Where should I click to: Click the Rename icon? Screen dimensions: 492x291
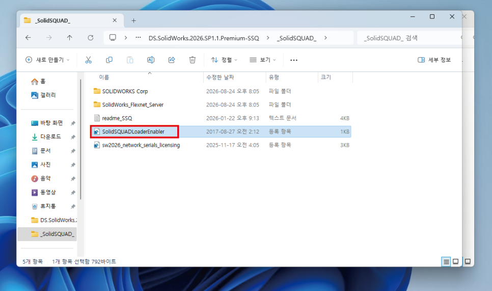[151, 60]
